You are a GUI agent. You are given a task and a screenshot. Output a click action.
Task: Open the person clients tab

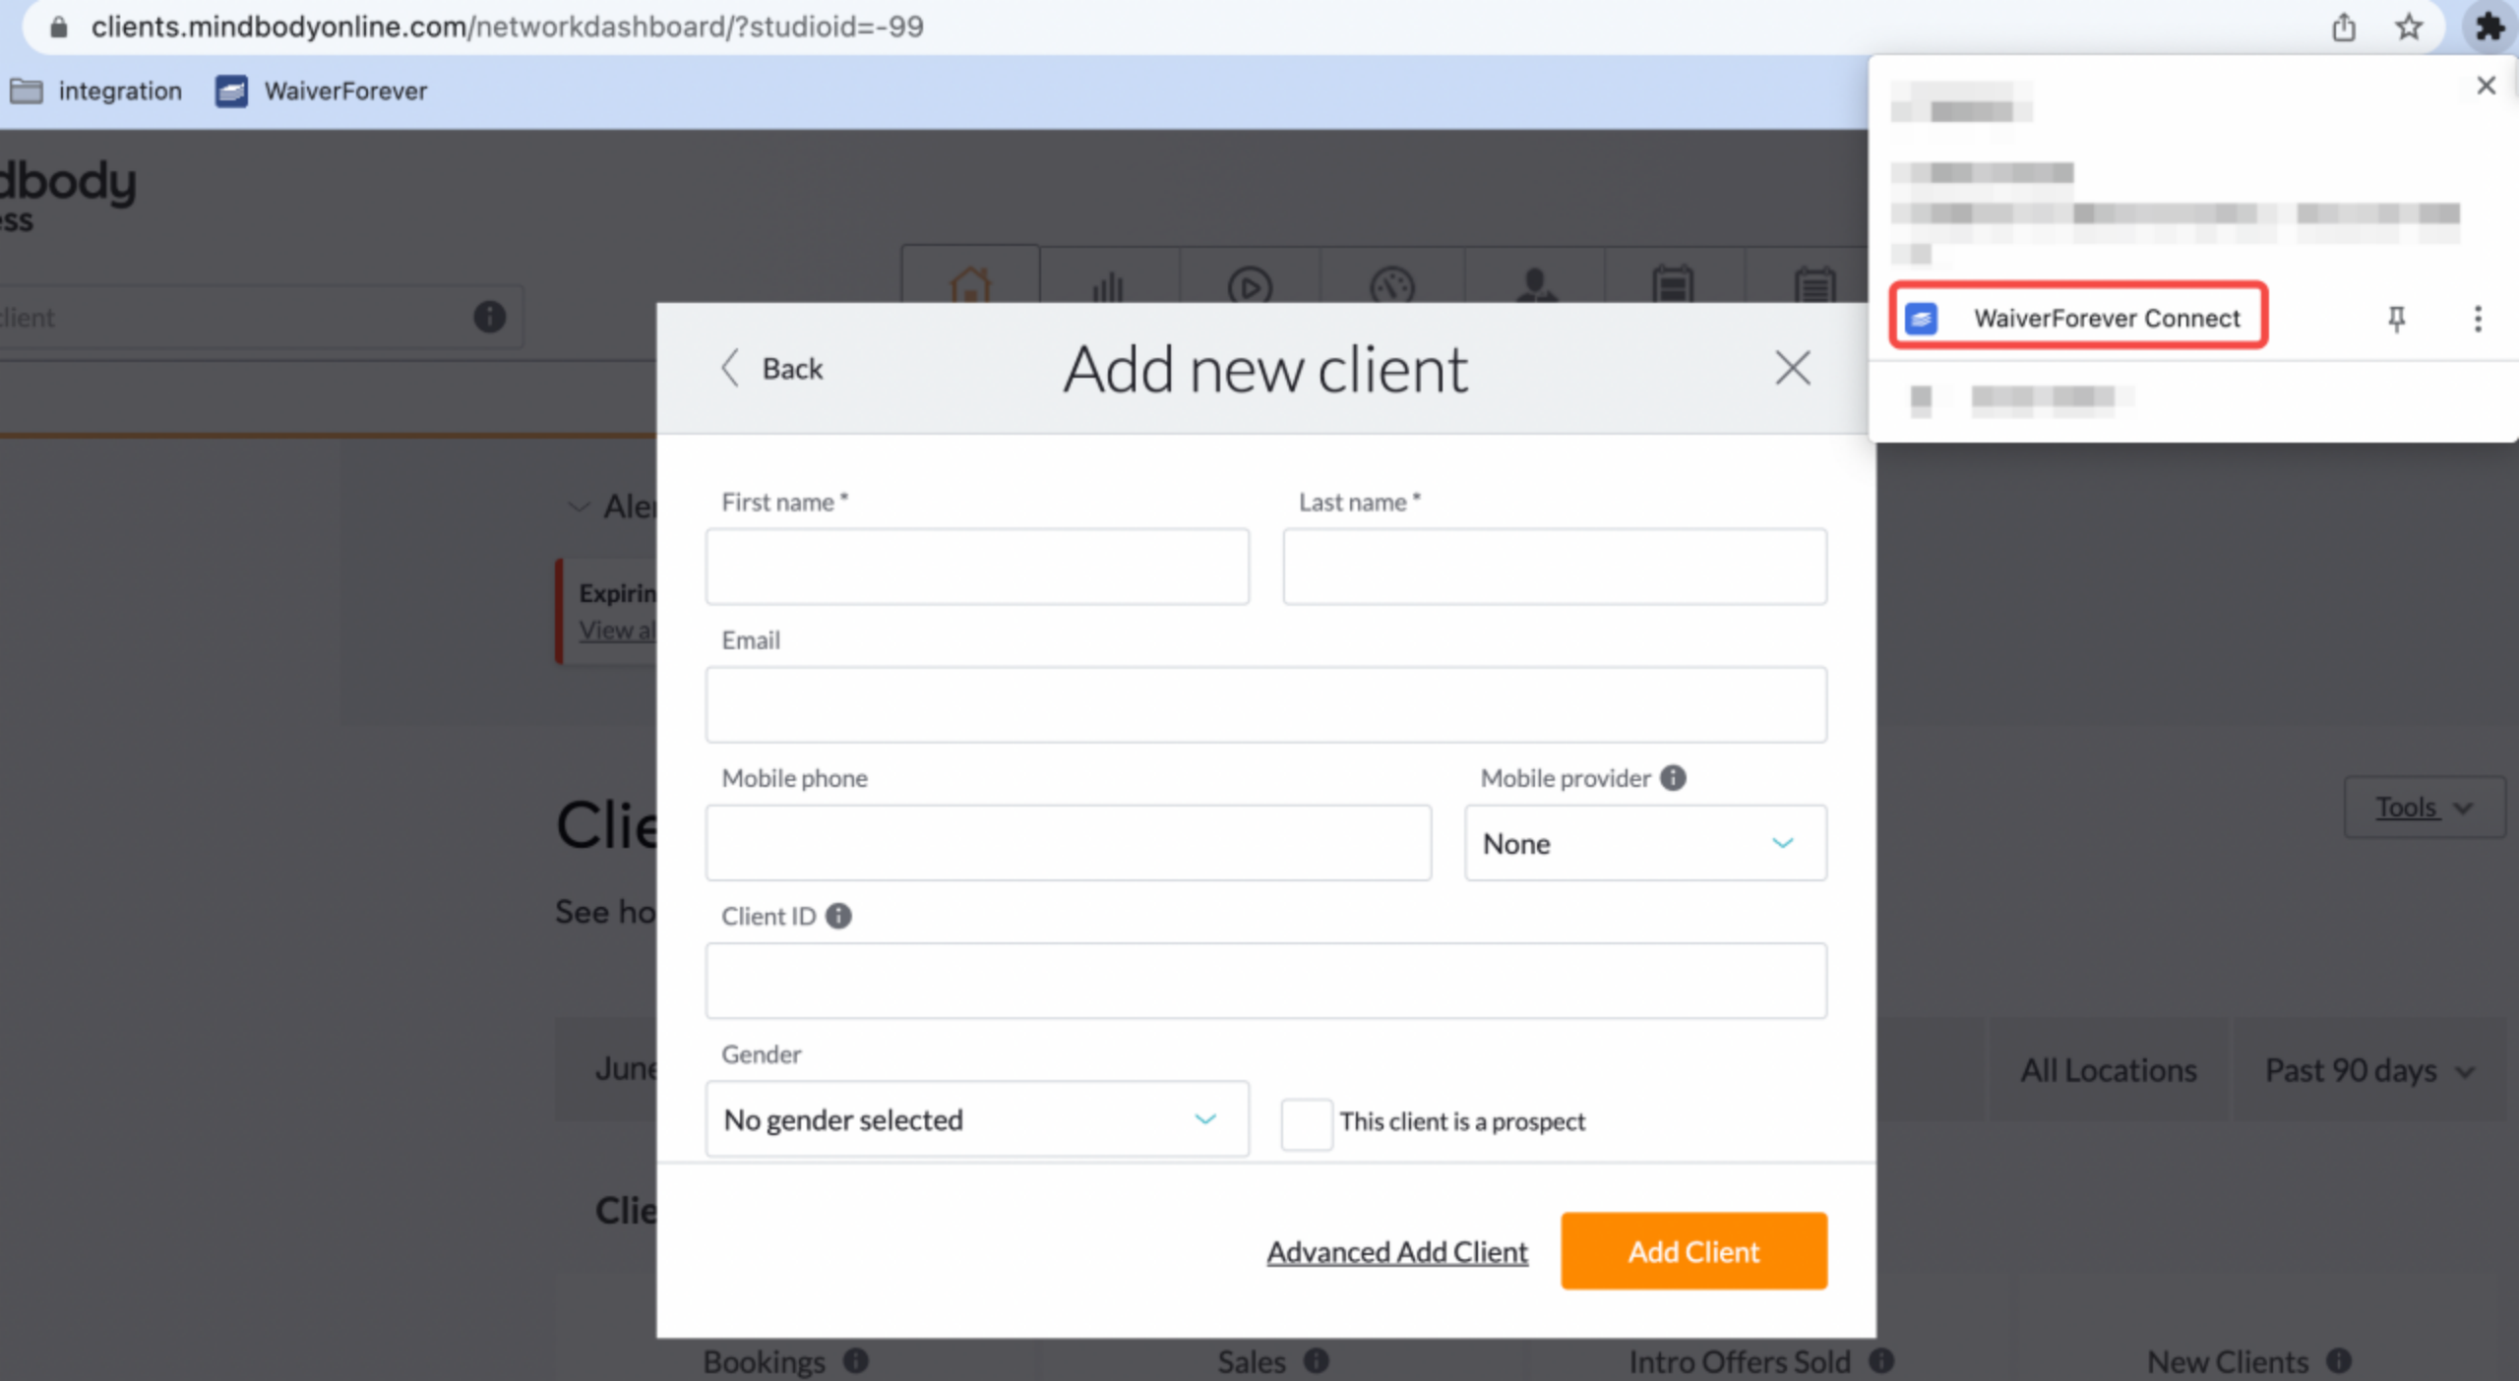1535,285
